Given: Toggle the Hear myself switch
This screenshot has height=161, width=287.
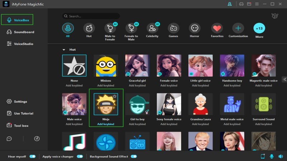Looking at the screenshot, I should pyautogui.click(x=33, y=156).
